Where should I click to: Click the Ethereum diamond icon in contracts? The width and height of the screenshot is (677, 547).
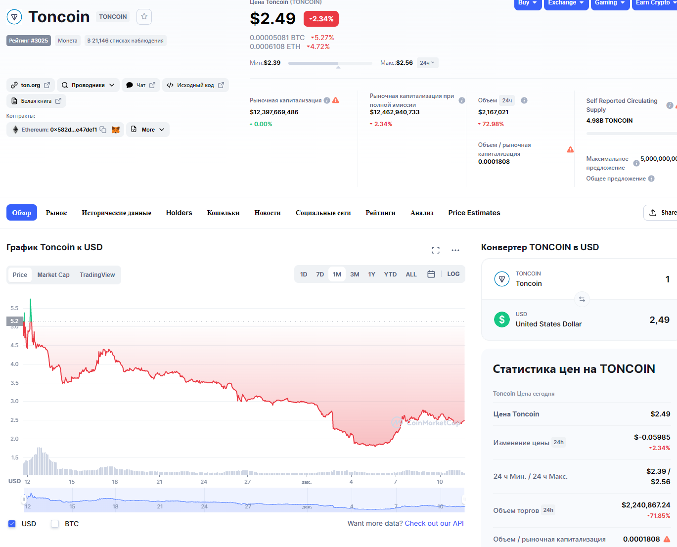tap(15, 130)
